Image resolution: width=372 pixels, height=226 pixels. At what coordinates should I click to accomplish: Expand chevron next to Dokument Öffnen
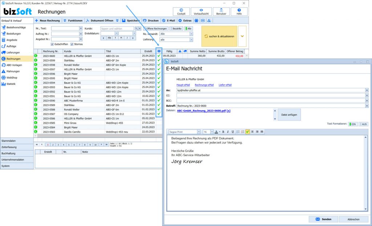(117, 21)
